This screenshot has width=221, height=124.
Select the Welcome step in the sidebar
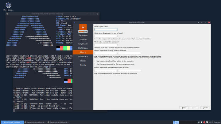83,35
